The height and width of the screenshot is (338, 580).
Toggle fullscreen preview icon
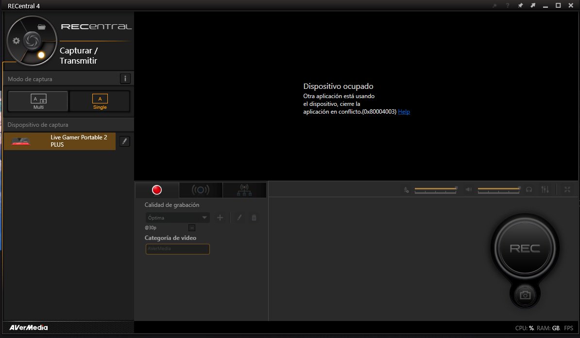pyautogui.click(x=567, y=189)
